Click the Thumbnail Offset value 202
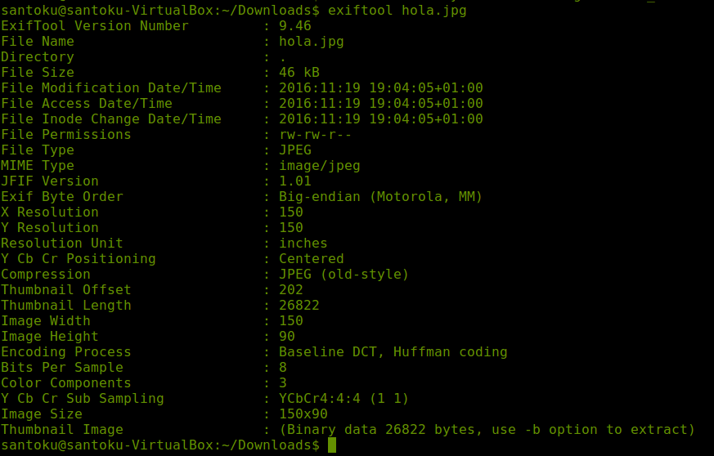This screenshot has height=456, width=714. 290,289
